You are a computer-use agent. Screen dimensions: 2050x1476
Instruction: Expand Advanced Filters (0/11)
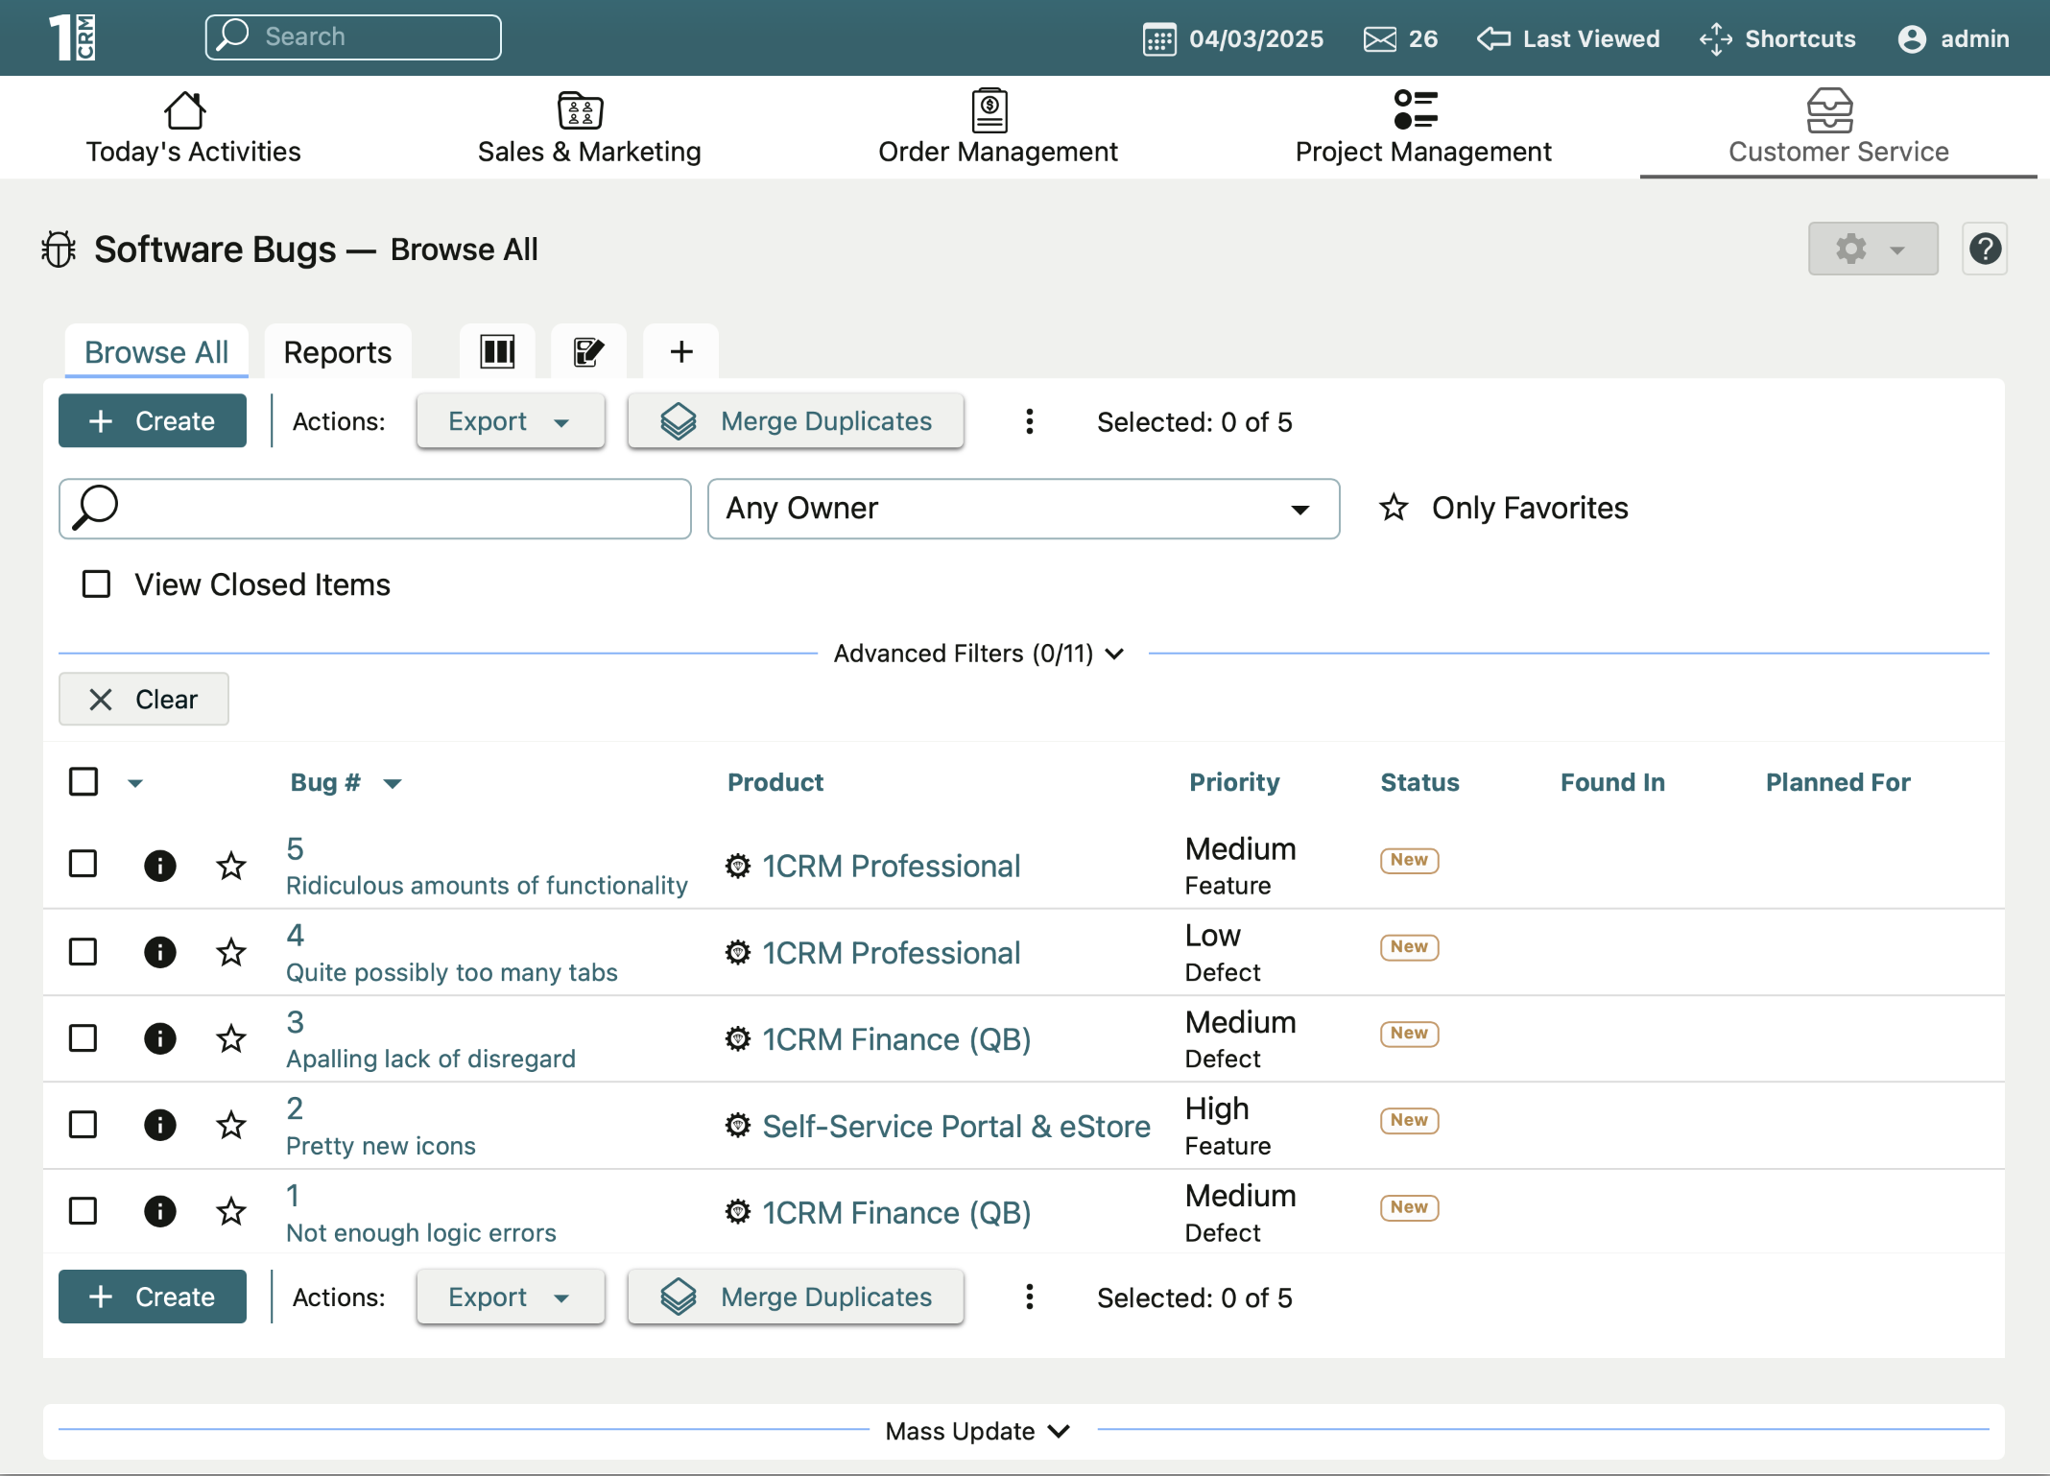(979, 654)
